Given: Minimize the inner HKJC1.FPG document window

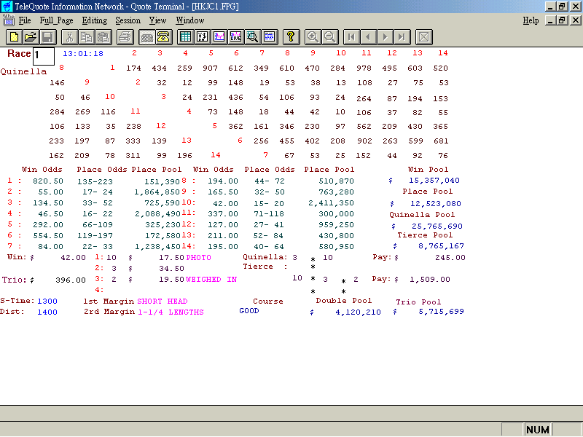Looking at the screenshot, I should click(550, 20).
